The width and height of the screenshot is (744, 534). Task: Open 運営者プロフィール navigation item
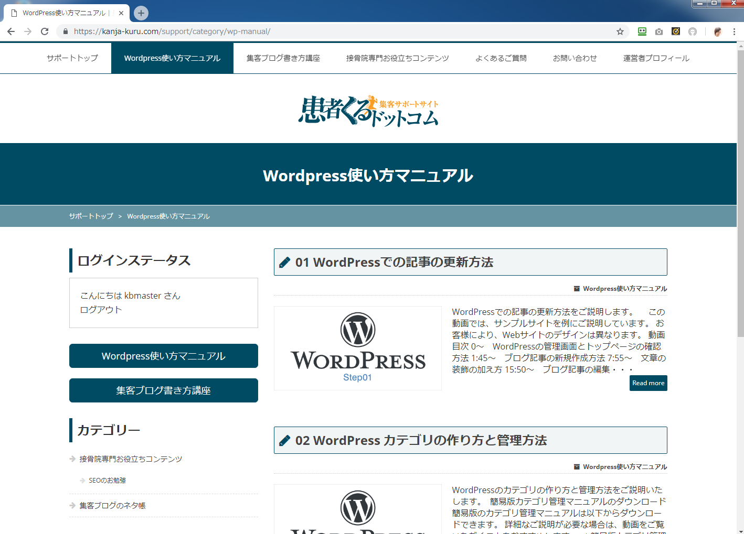pos(656,58)
